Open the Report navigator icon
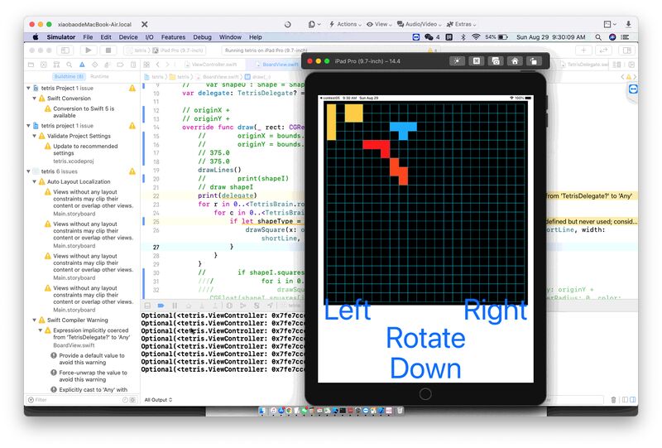 [133, 65]
